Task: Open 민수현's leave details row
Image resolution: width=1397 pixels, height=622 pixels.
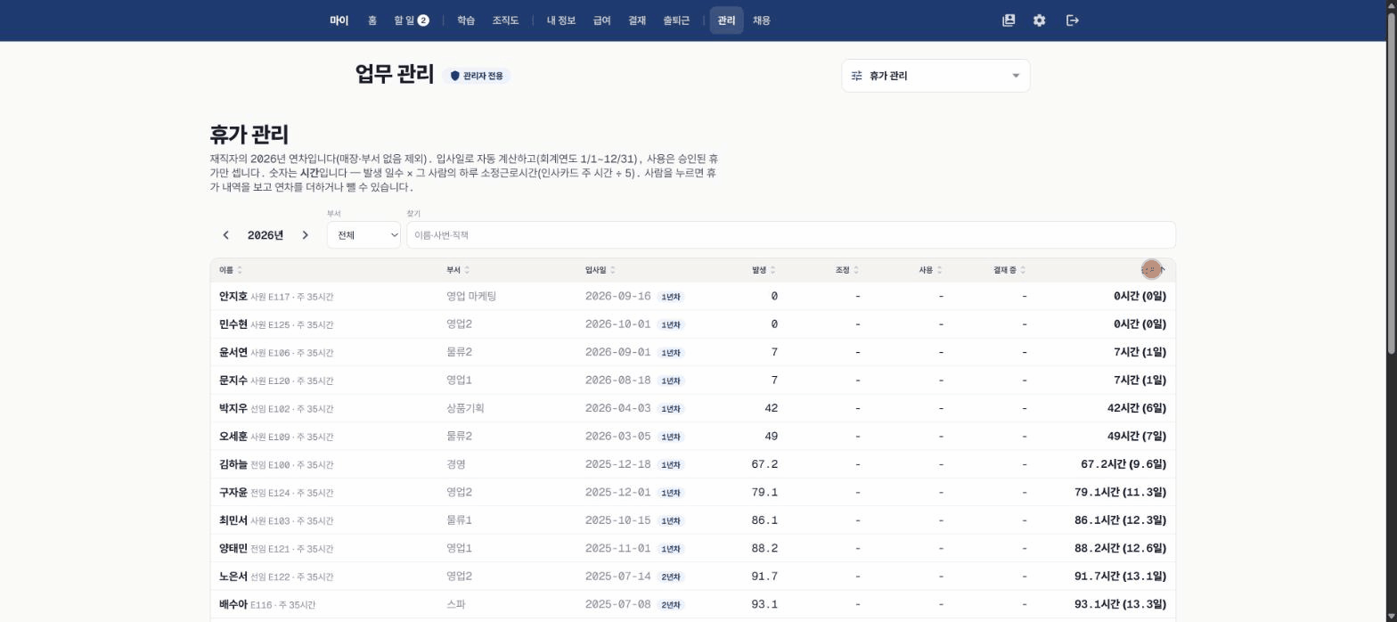Action: pyautogui.click(x=692, y=324)
